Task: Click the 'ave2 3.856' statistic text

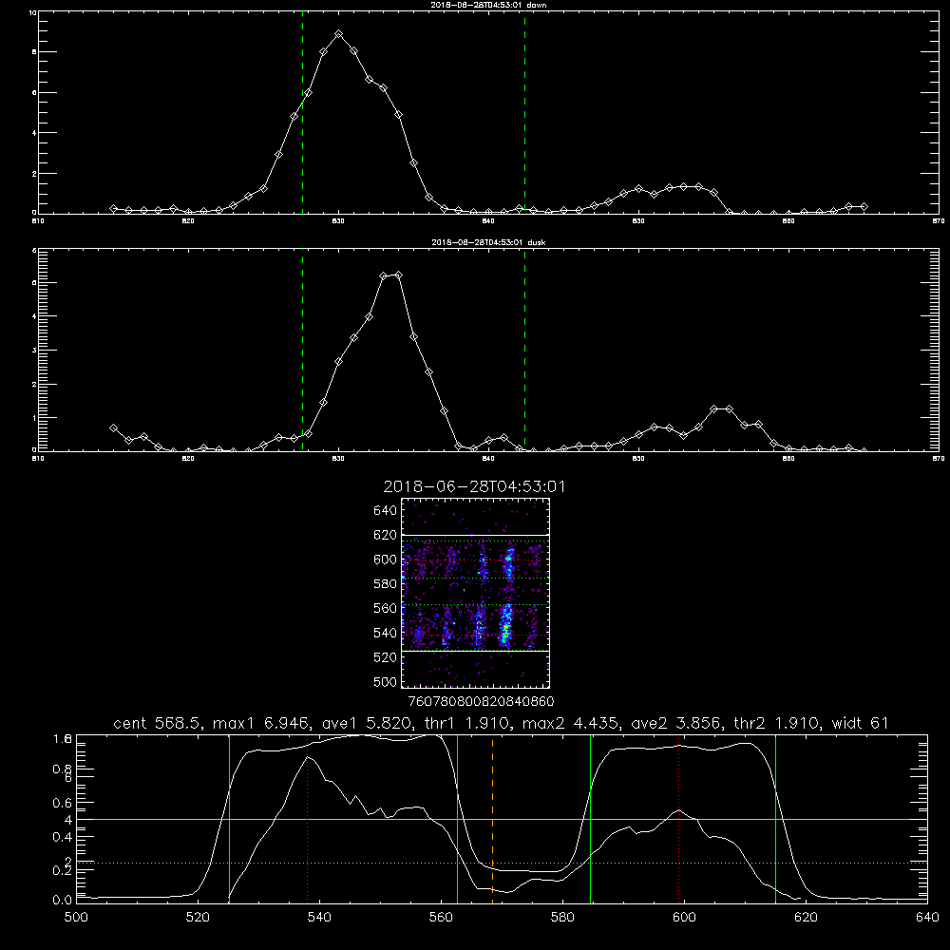Action: click(x=675, y=723)
